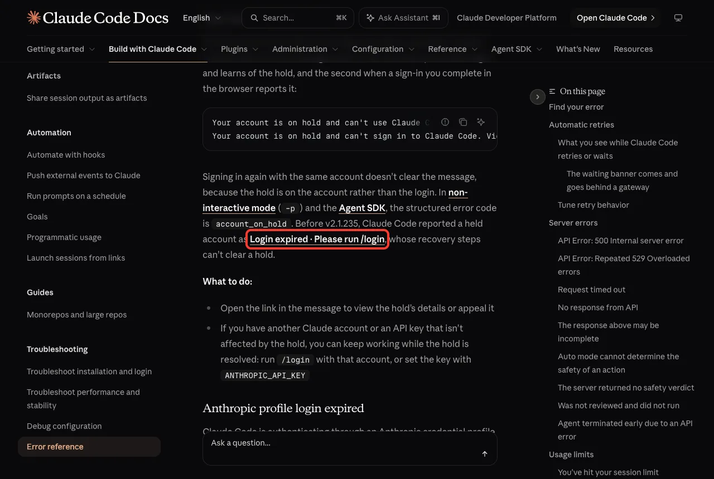Jump to Agent terminated early due to API error
The image size is (714, 479).
[x=625, y=430]
